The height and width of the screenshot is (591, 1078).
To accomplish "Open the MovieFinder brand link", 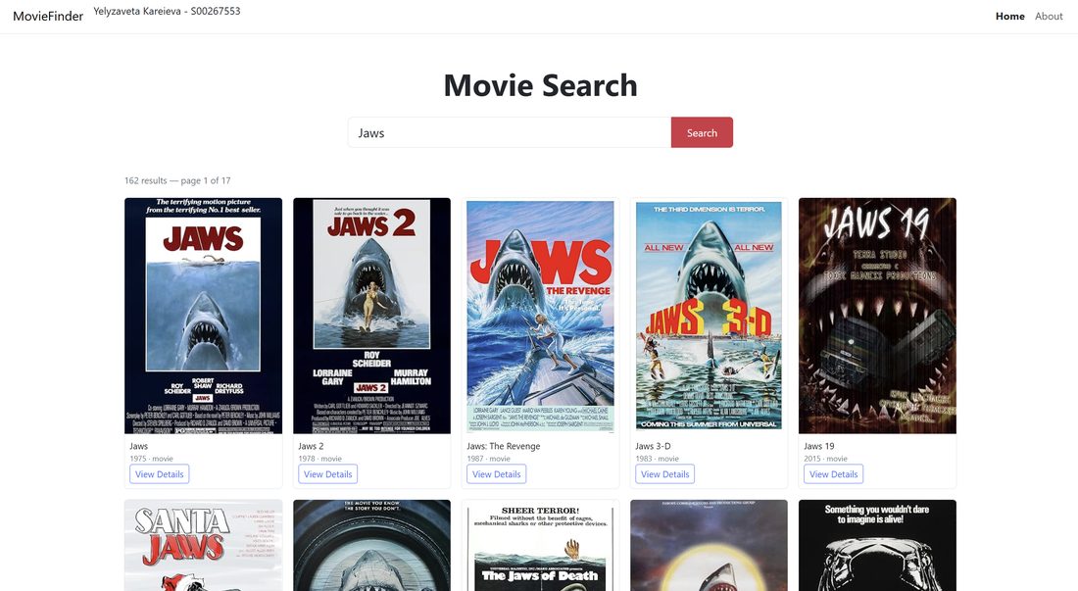I will (x=47, y=16).
